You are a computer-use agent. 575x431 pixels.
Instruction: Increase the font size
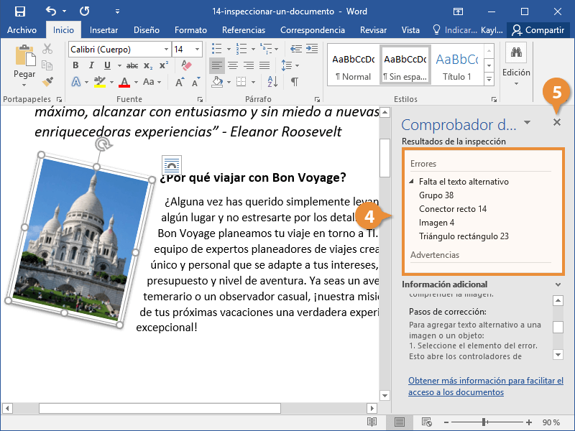point(179,82)
